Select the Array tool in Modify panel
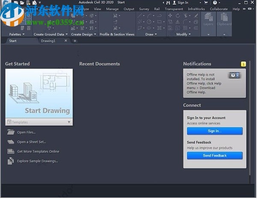Image resolution: width=257 pixels, height=199 pixels. (185, 28)
